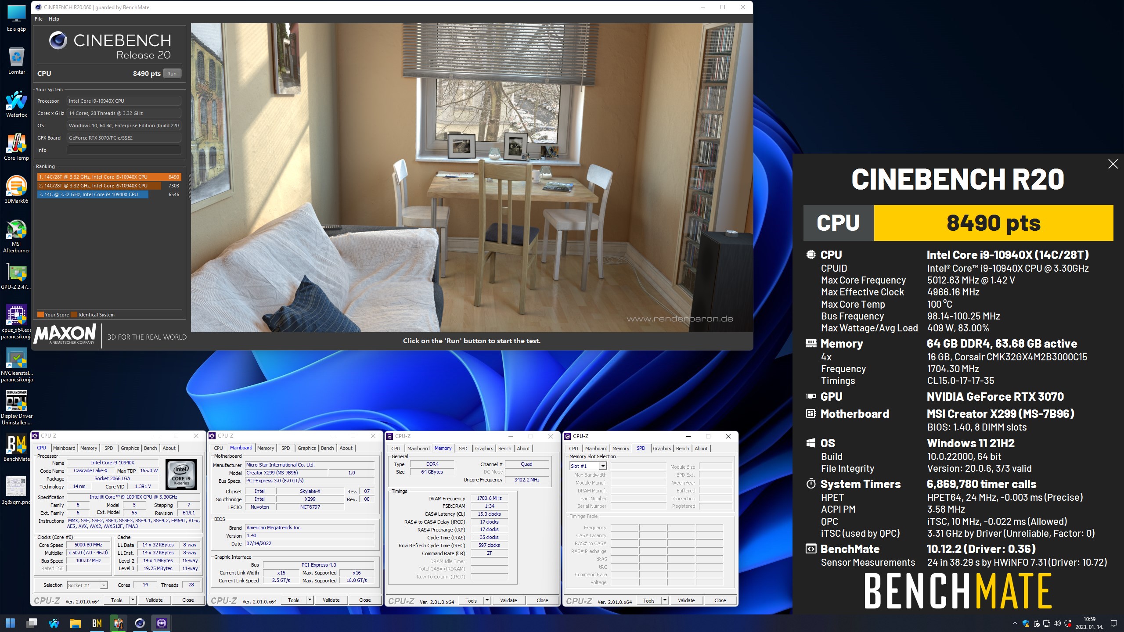
Task: Launch Display Driver Uninstaller from desktop
Action: tap(16, 408)
